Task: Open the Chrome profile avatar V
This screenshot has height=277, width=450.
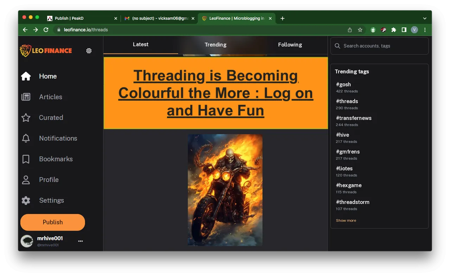Action: point(414,30)
